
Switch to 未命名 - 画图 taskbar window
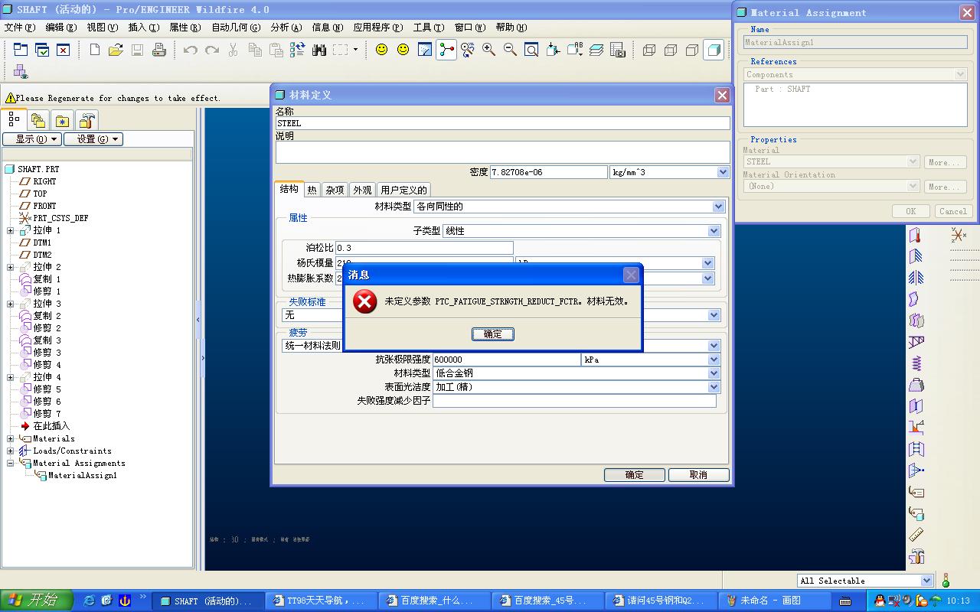[x=774, y=601]
